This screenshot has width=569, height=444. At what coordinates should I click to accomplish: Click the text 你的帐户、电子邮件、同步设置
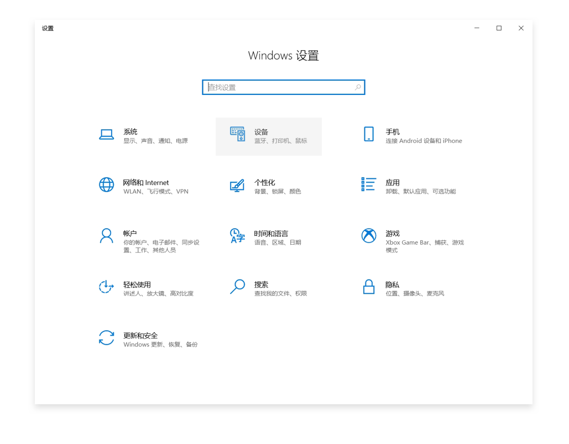pos(161,246)
